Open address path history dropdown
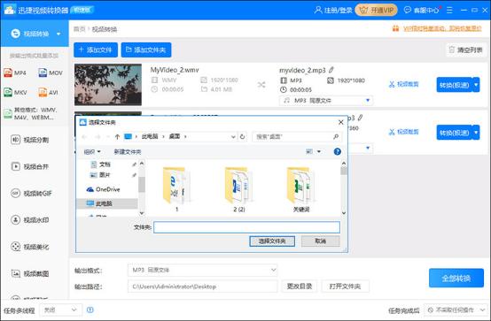491x321 pixels. [233, 136]
